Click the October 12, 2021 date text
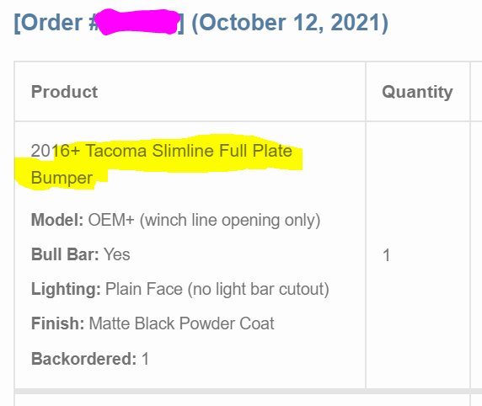The width and height of the screenshot is (482, 406). [x=290, y=23]
